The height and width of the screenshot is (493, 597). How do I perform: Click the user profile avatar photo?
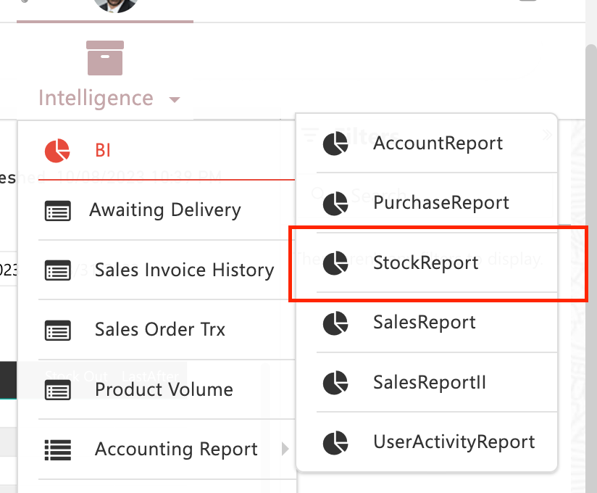point(116,4)
